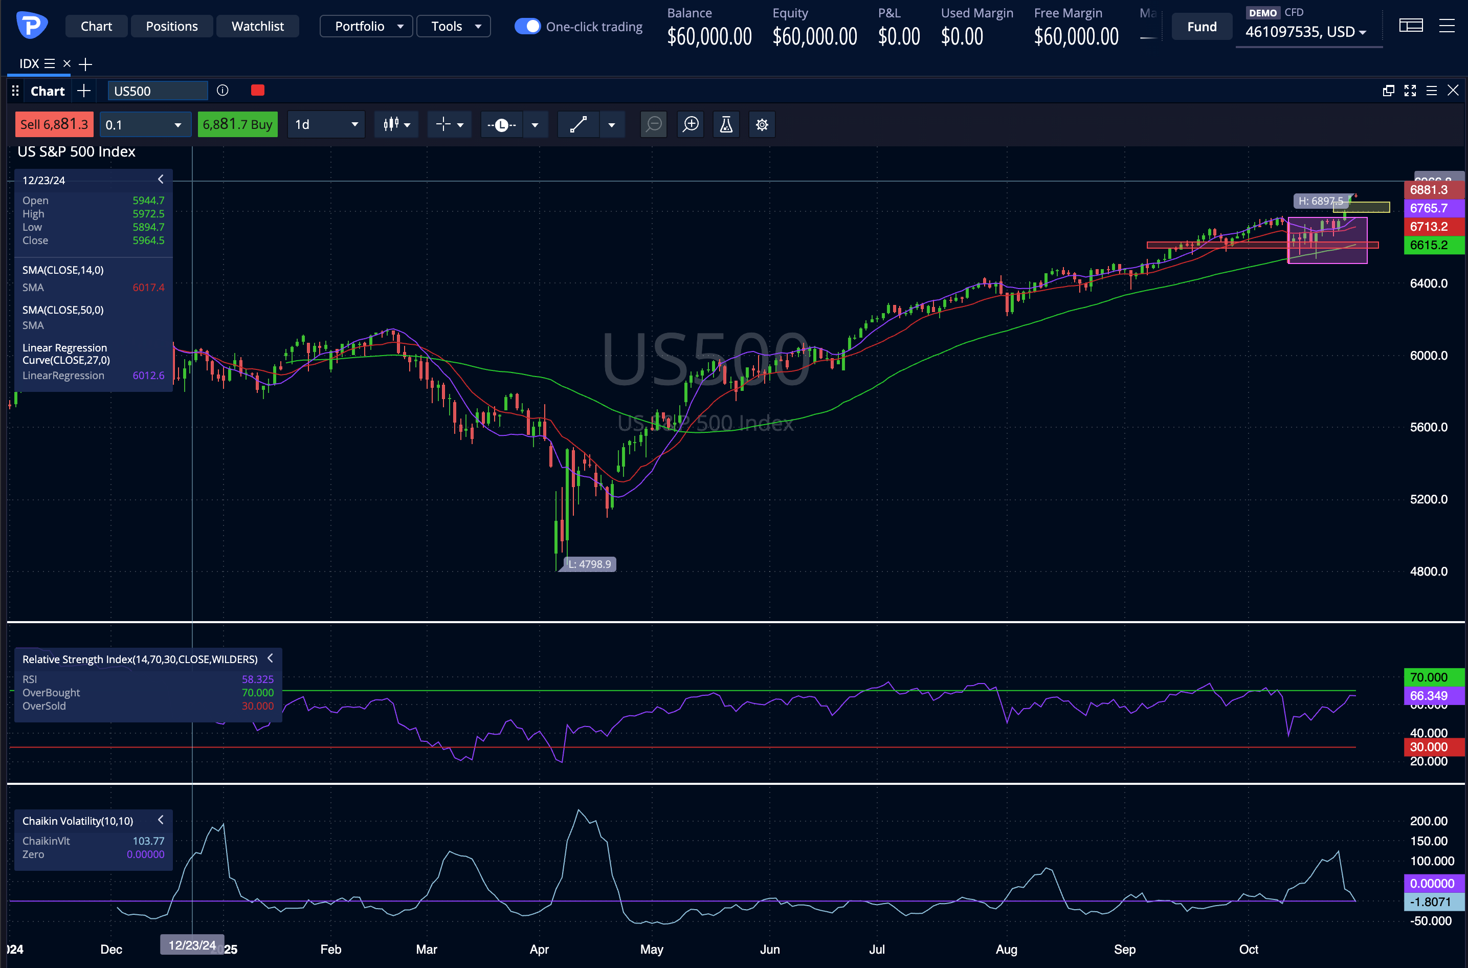Toggle One-click trading switch
Screen dimensions: 1468x968
click(x=527, y=26)
